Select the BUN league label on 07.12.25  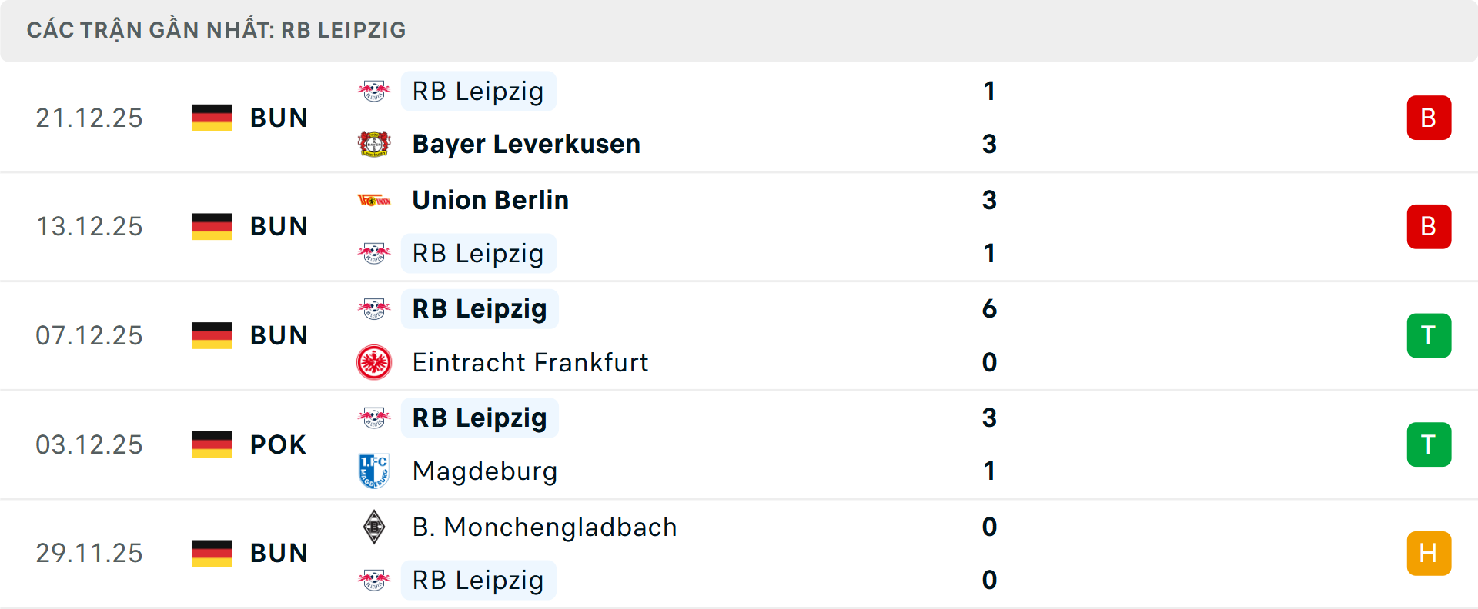tap(279, 335)
